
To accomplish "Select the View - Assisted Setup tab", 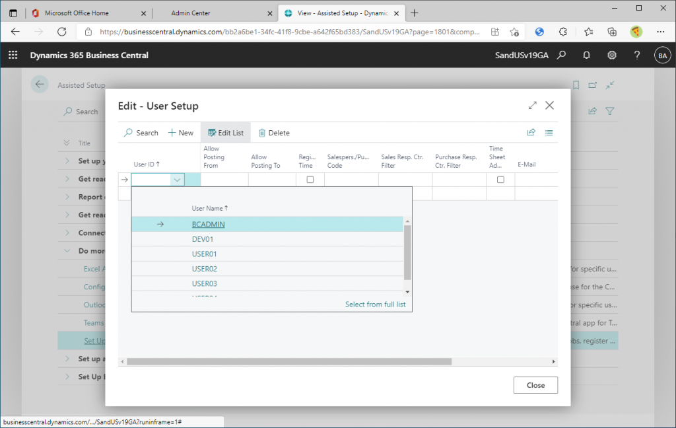I will [342, 13].
